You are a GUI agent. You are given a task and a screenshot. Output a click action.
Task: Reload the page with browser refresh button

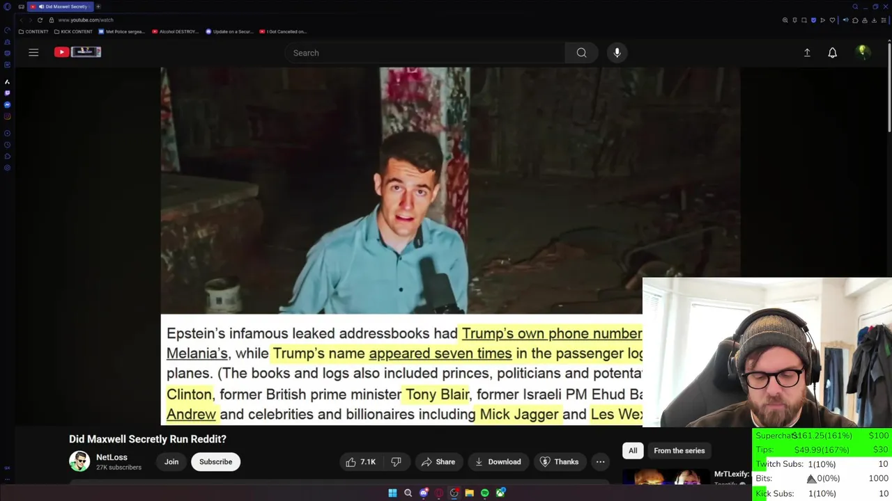(x=40, y=20)
